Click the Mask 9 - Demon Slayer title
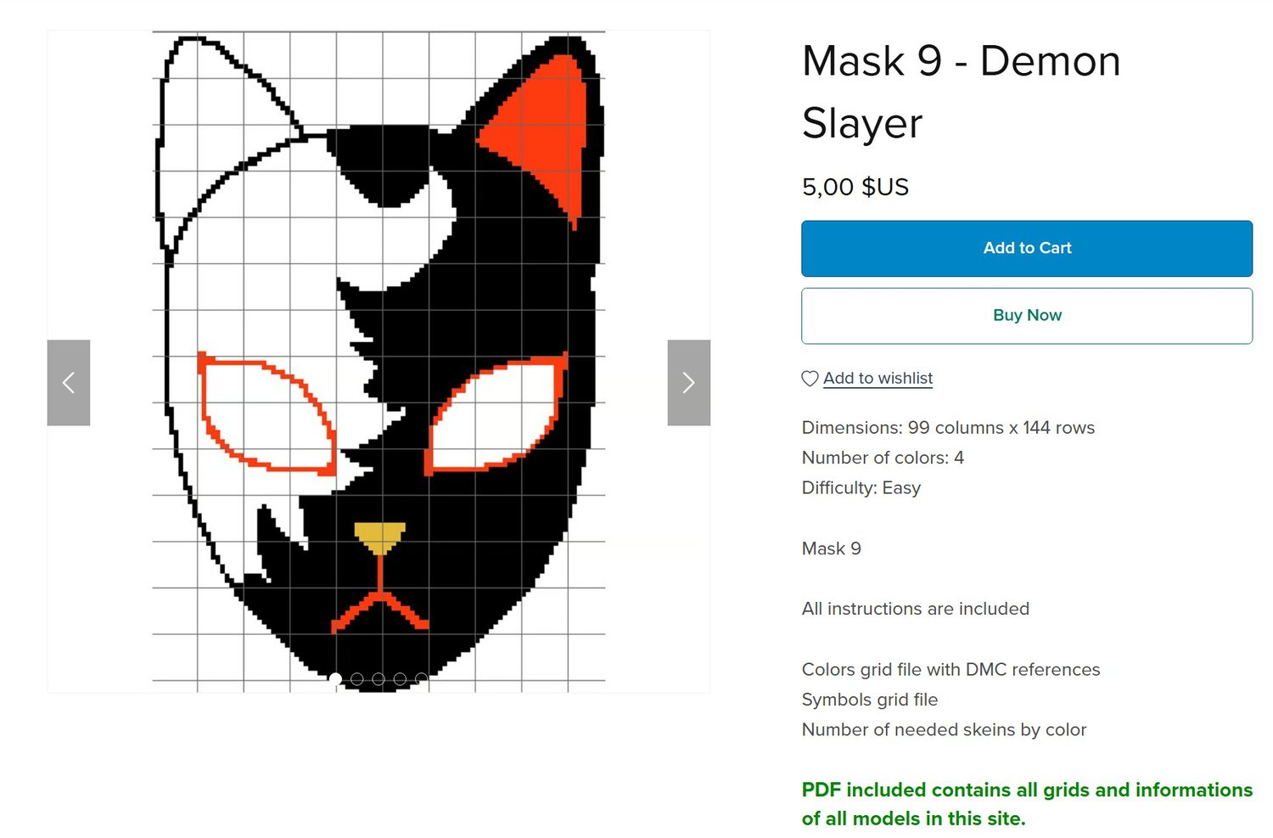Viewport: 1273px width, 838px height. (961, 92)
